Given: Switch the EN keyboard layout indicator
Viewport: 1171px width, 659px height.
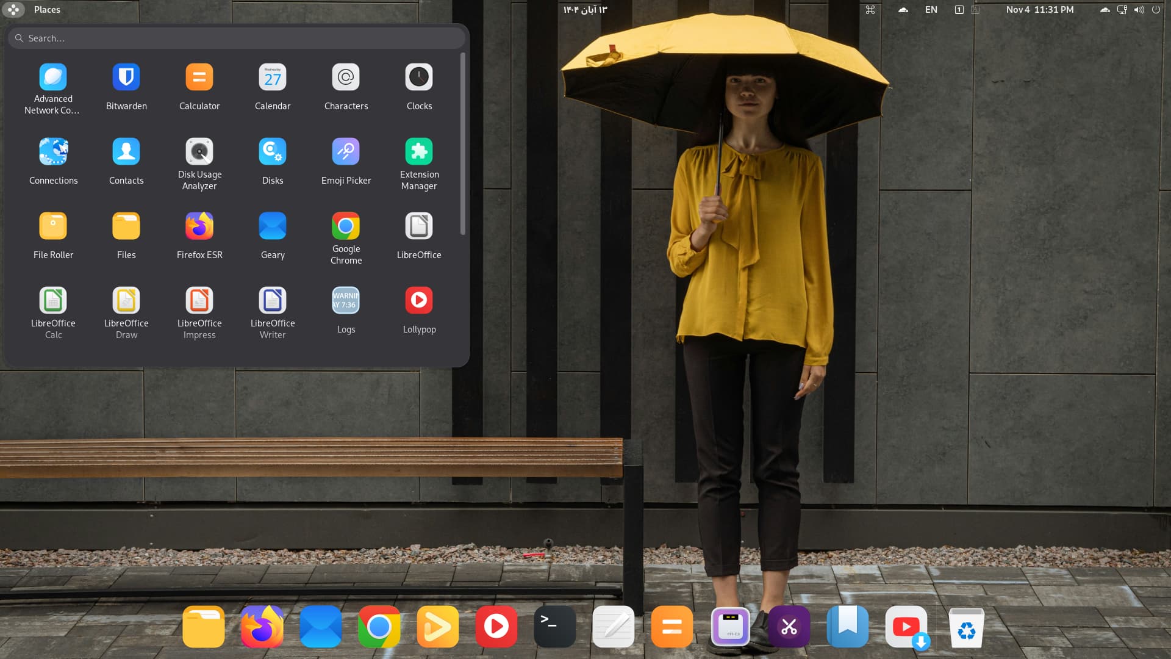Looking at the screenshot, I should point(931,10).
